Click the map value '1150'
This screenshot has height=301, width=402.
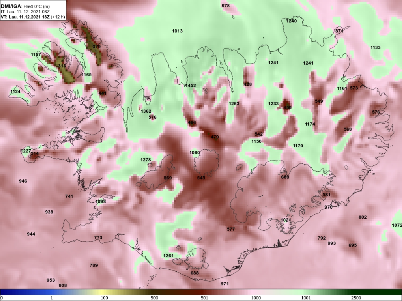tap(256, 142)
